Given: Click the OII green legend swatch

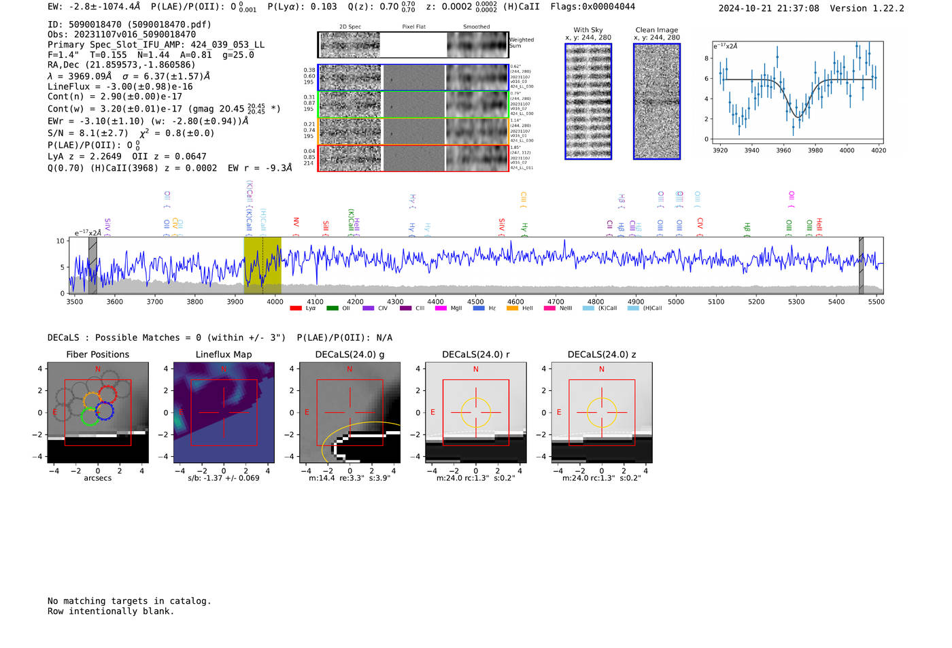Looking at the screenshot, I should (x=333, y=308).
